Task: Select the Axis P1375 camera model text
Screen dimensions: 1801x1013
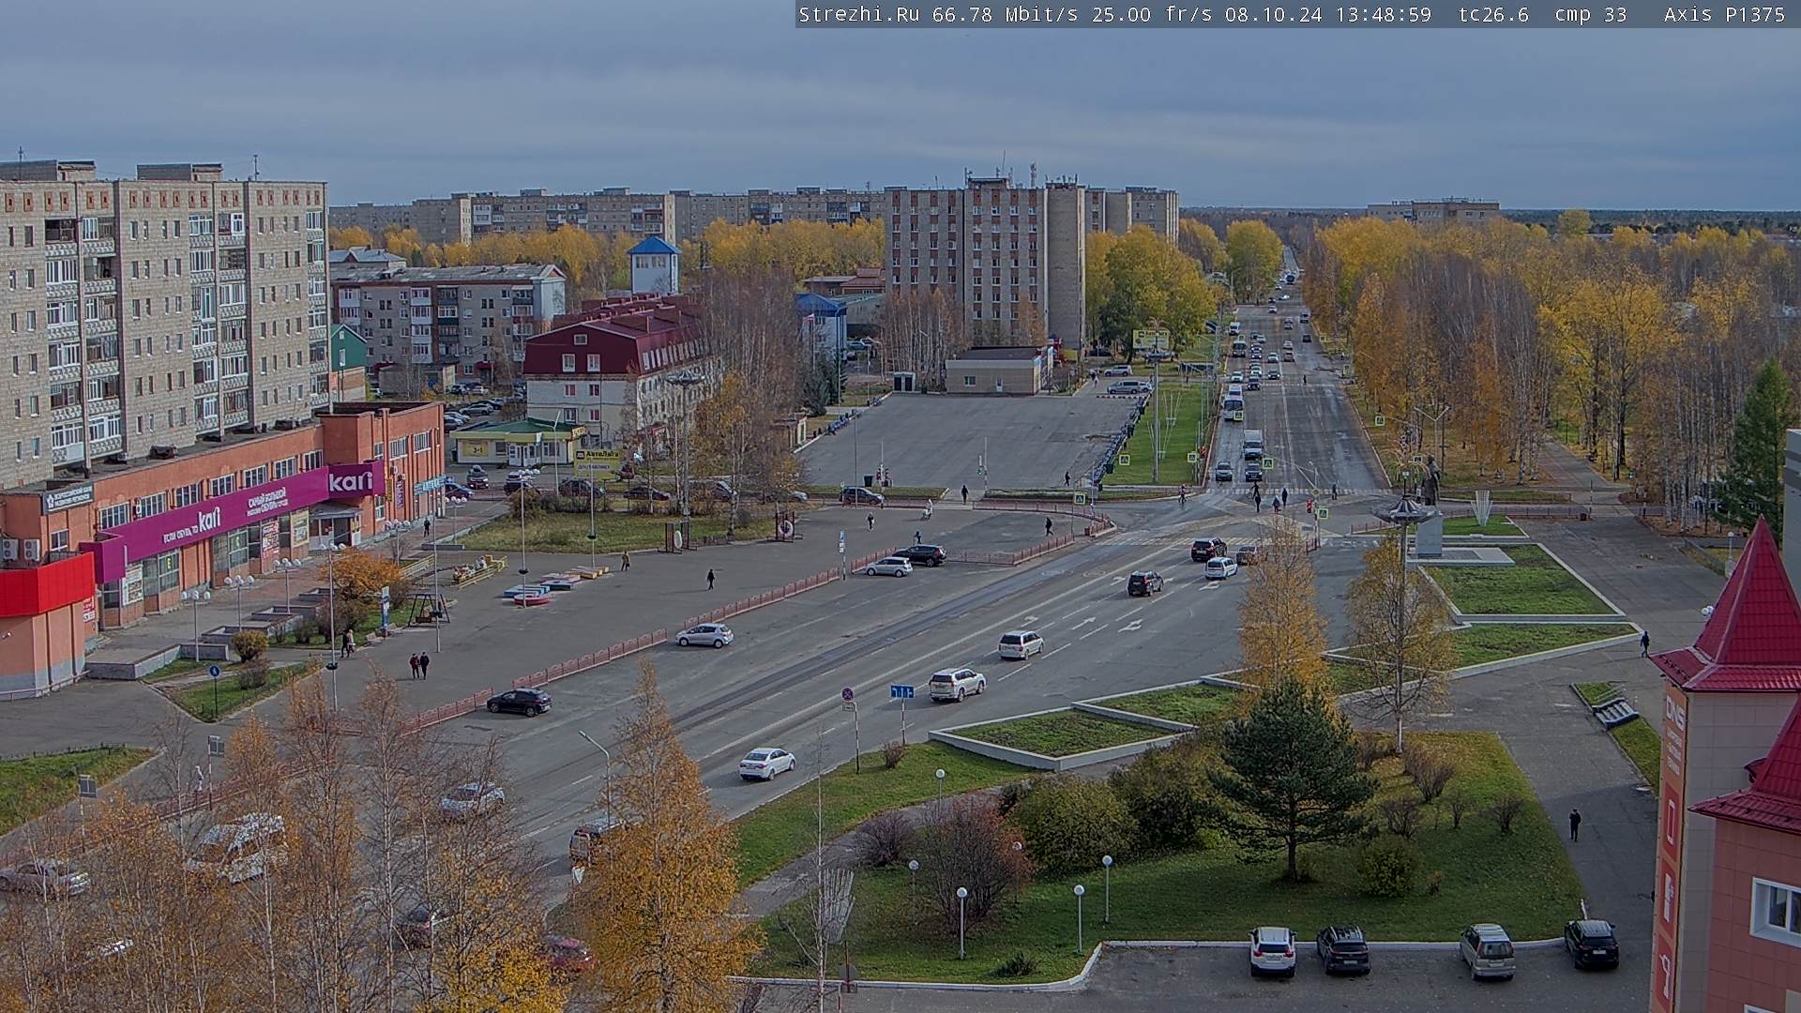Action: pyautogui.click(x=1724, y=14)
